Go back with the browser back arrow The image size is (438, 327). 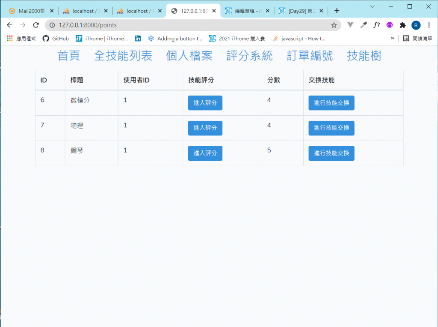click(x=10, y=25)
